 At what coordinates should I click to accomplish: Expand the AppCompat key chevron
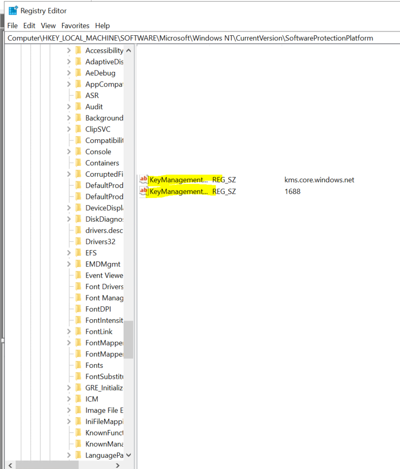click(x=69, y=84)
